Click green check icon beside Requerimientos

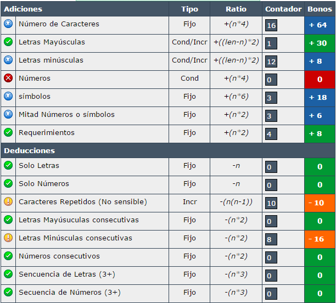pos(8,132)
